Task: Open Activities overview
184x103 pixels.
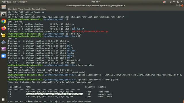Action: pyautogui.click(x=6, y=2)
